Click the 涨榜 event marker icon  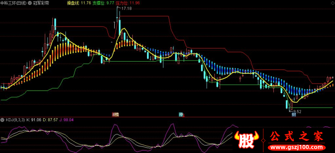coord(116,115)
